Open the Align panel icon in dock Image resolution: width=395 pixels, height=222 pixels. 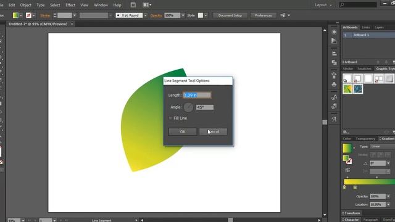(334, 54)
